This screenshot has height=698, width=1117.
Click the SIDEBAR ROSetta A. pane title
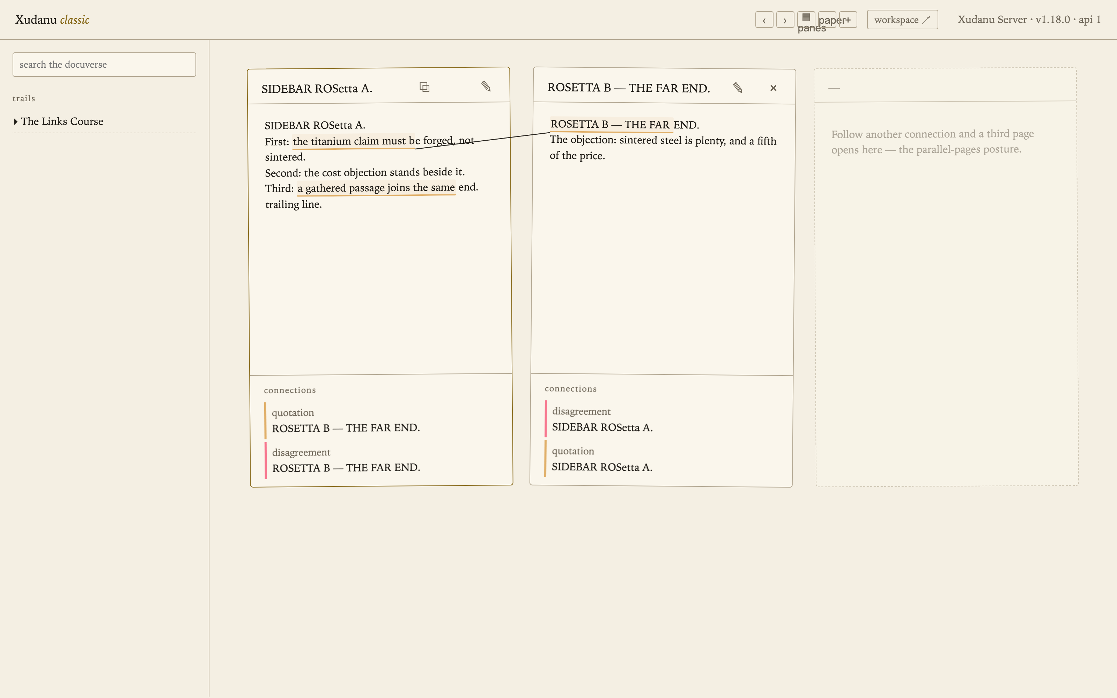(317, 89)
